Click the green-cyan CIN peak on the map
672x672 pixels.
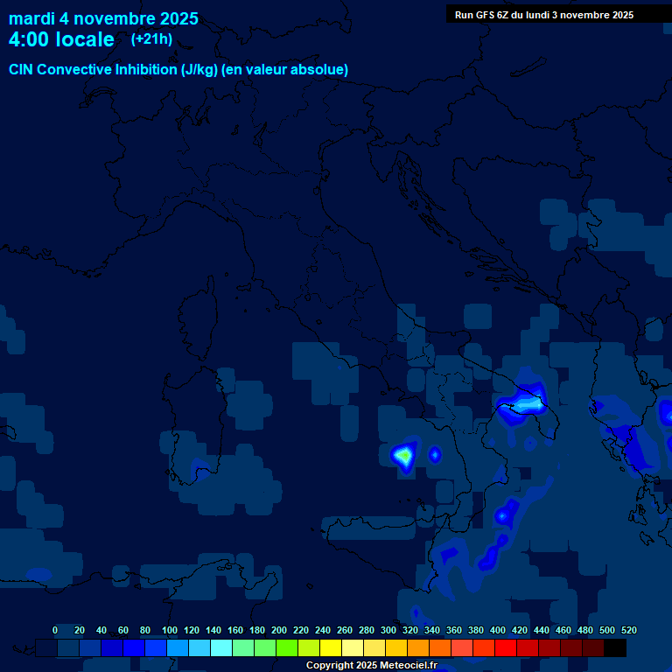403,455
